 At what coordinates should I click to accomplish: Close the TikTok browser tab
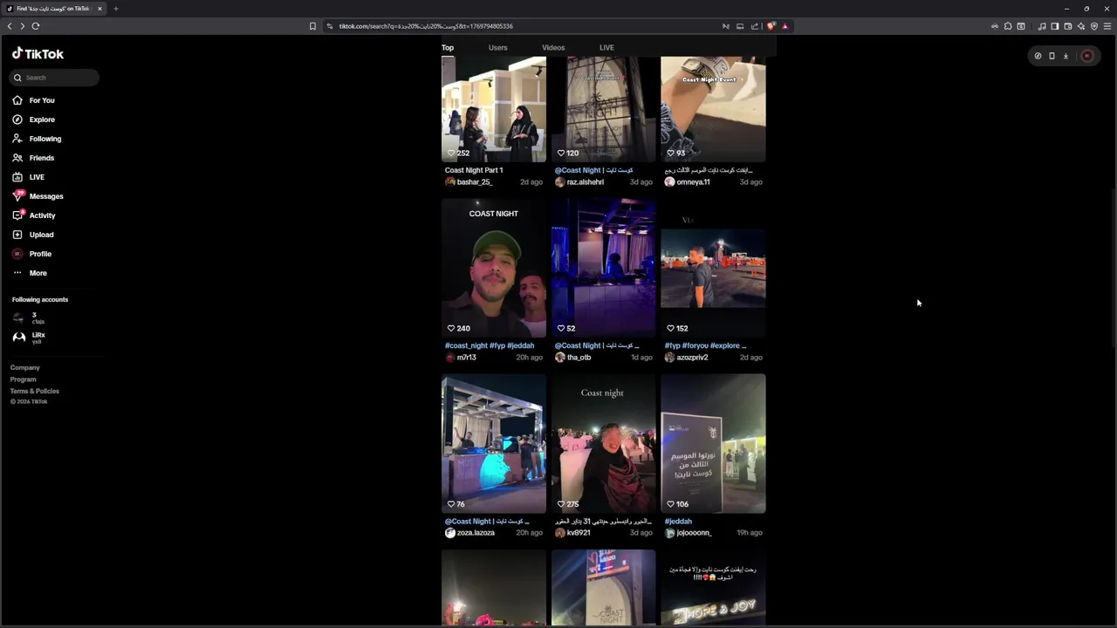point(99,9)
